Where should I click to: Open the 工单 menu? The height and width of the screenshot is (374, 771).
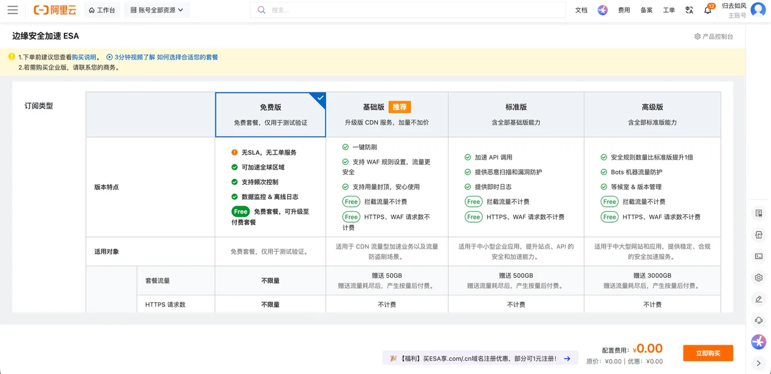coord(669,10)
